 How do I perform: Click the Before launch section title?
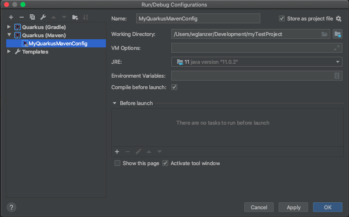[136, 103]
